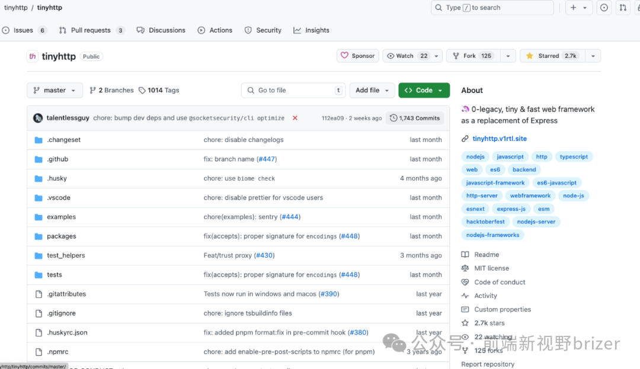Click the packages folder icon
640x369 pixels.
pyautogui.click(x=39, y=236)
